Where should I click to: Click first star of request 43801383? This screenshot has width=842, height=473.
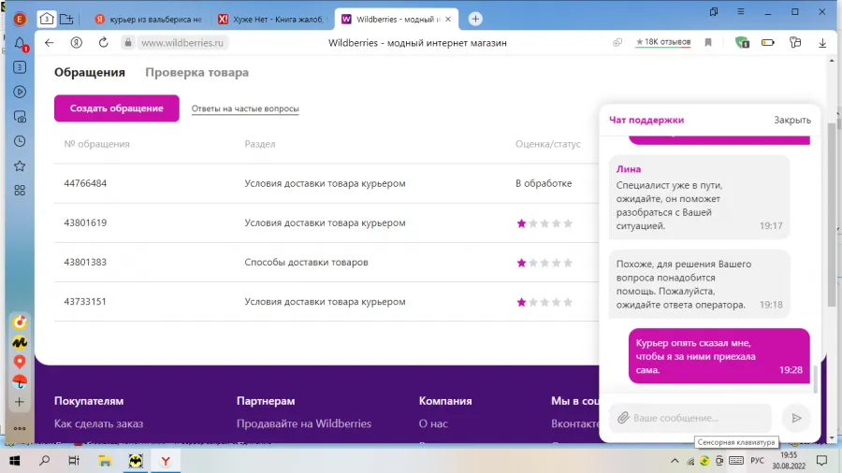coord(521,263)
